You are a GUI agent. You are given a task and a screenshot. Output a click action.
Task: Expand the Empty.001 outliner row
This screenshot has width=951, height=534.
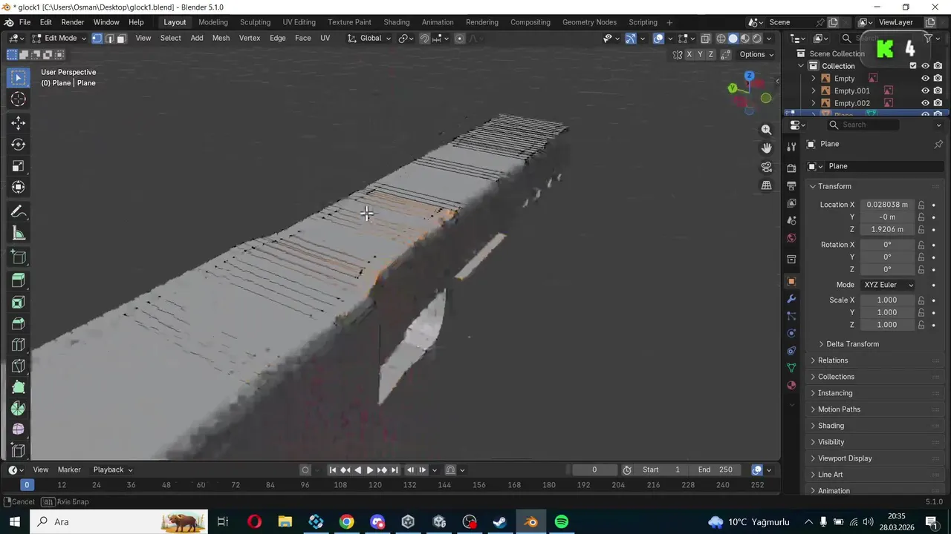pyautogui.click(x=814, y=90)
